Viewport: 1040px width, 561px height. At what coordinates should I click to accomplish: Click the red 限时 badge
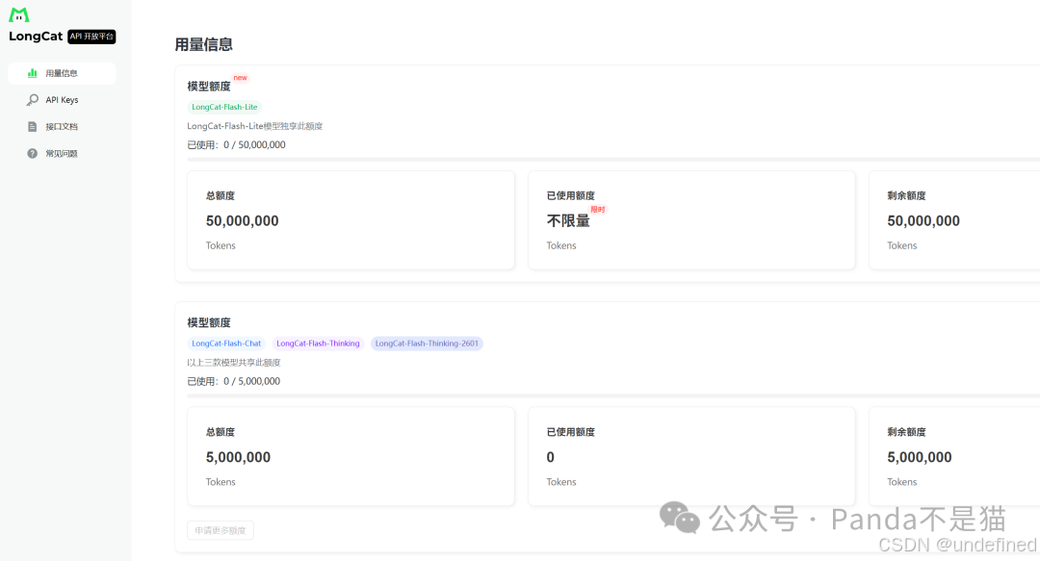click(598, 210)
